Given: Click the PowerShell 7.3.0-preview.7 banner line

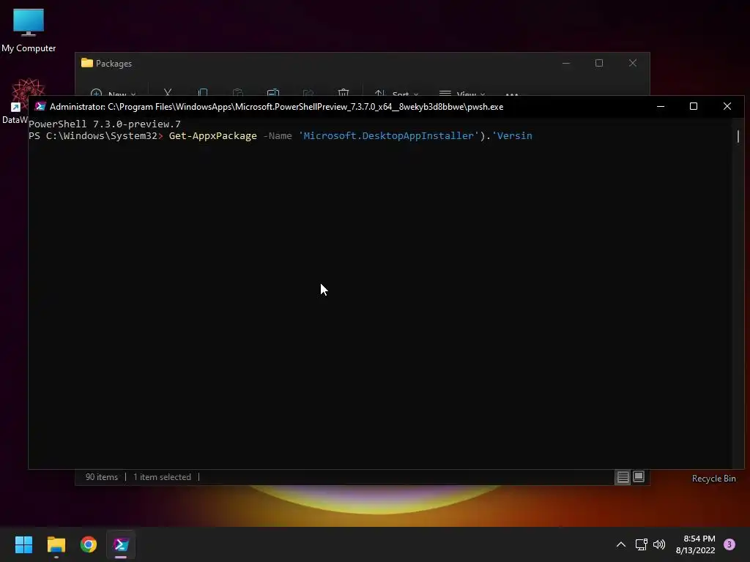Looking at the screenshot, I should [105, 124].
